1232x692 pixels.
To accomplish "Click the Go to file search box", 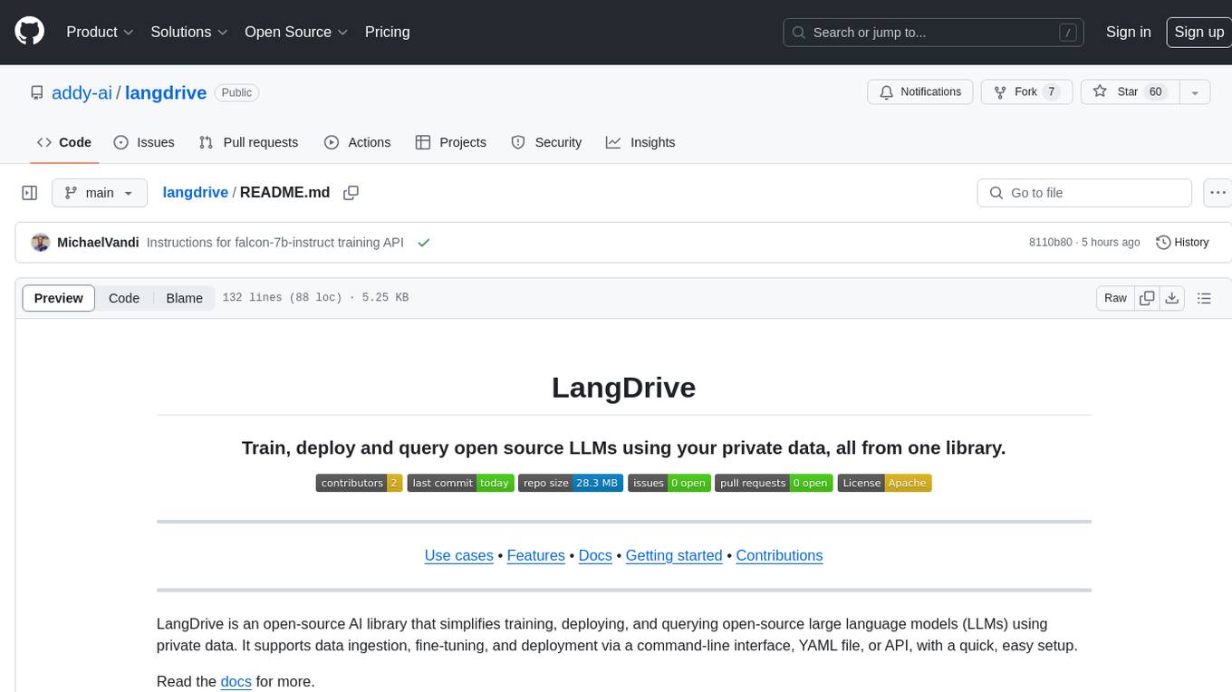I will [x=1084, y=193].
